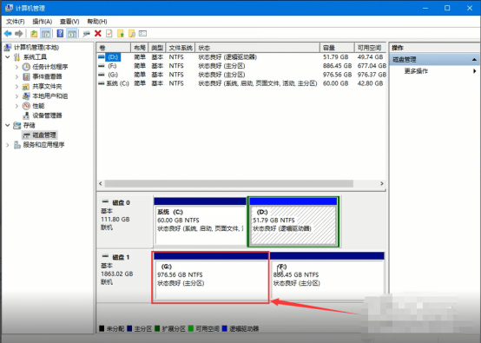Screen dimensions: 481x343
Task: Click the list-view settings toolbar icon
Action: (x=142, y=33)
